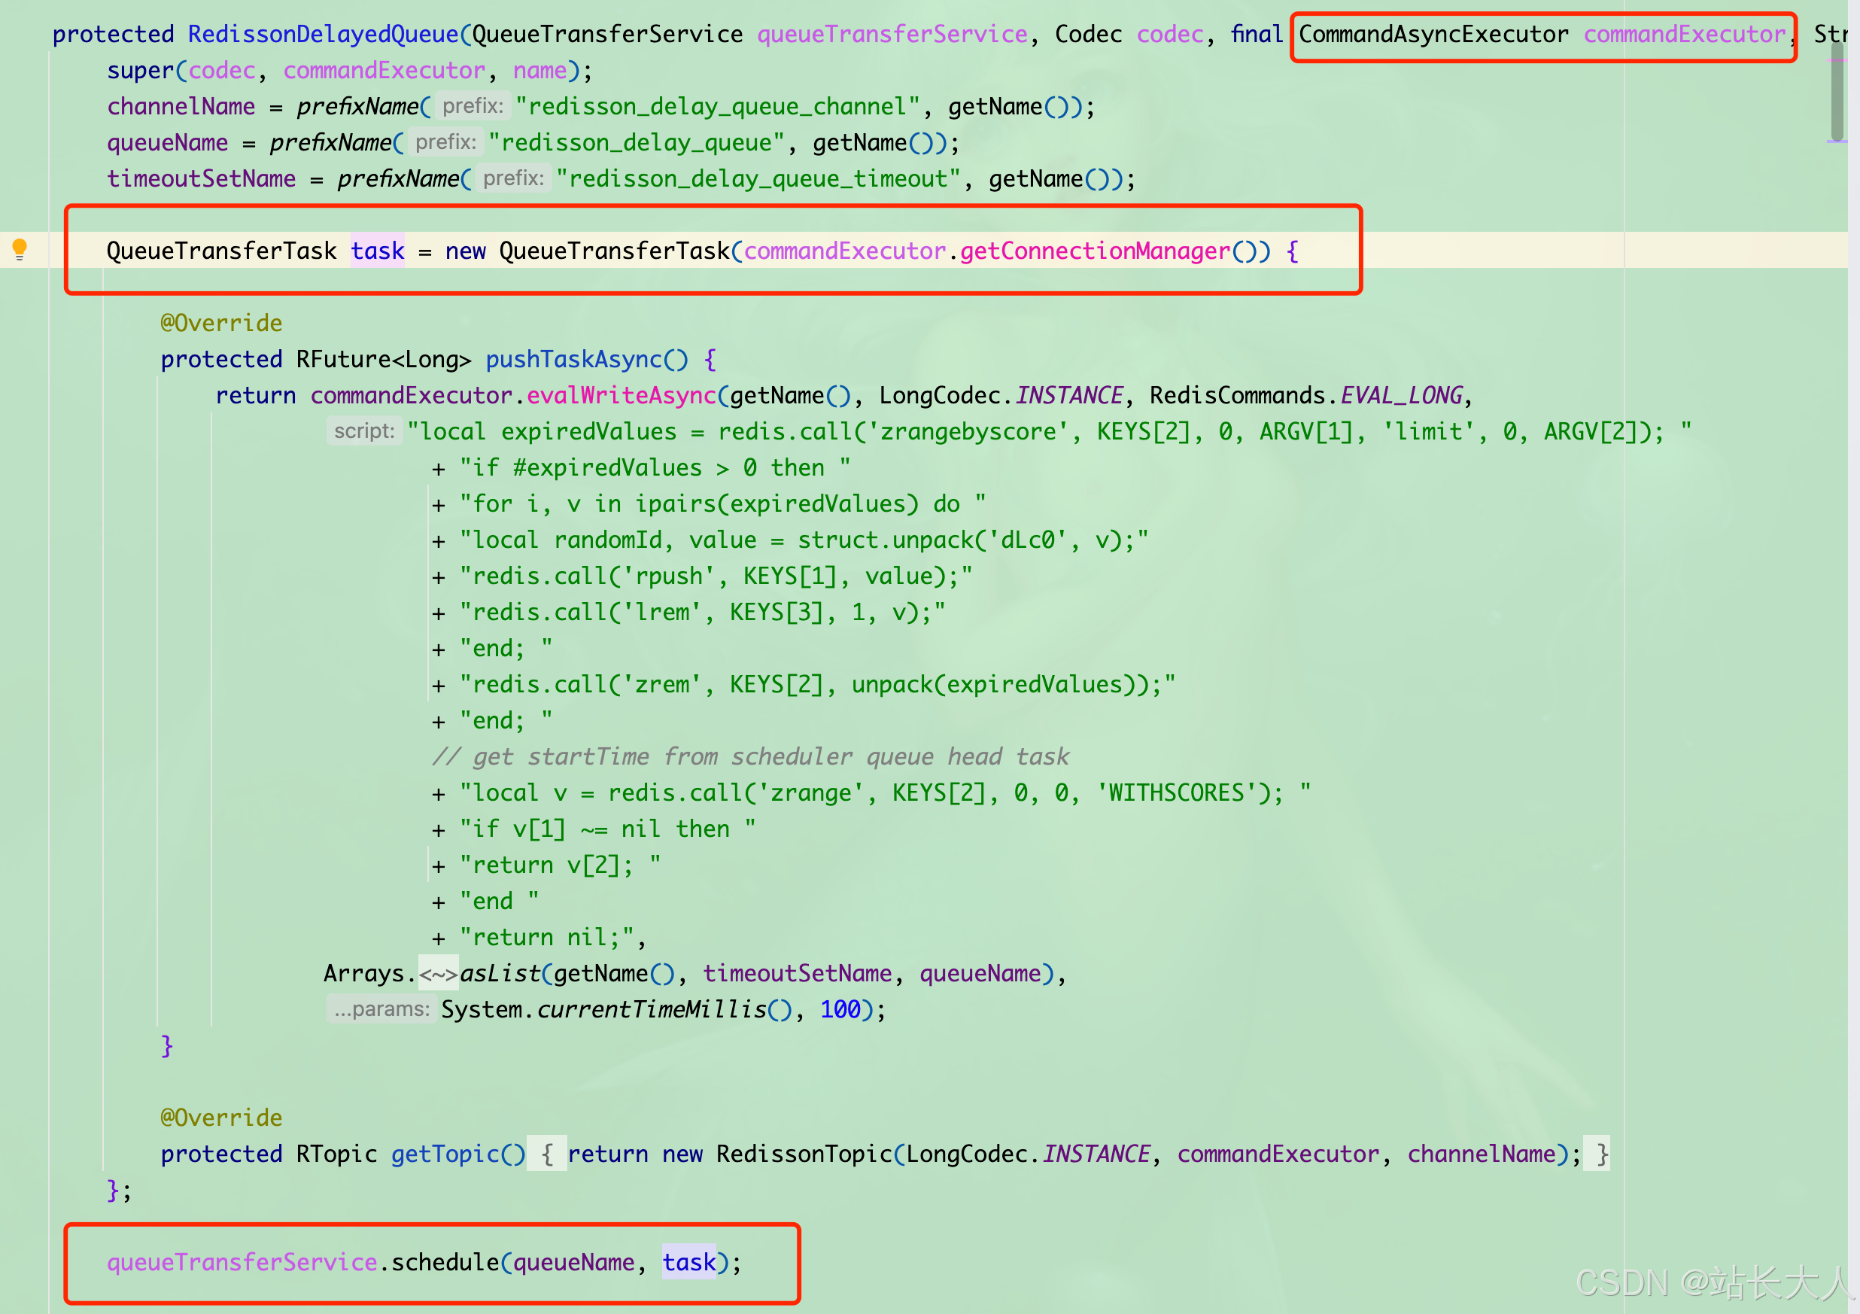Click the '...params:' parameter hint label
Image resolution: width=1860 pixels, height=1314 pixels.
[x=381, y=1009]
